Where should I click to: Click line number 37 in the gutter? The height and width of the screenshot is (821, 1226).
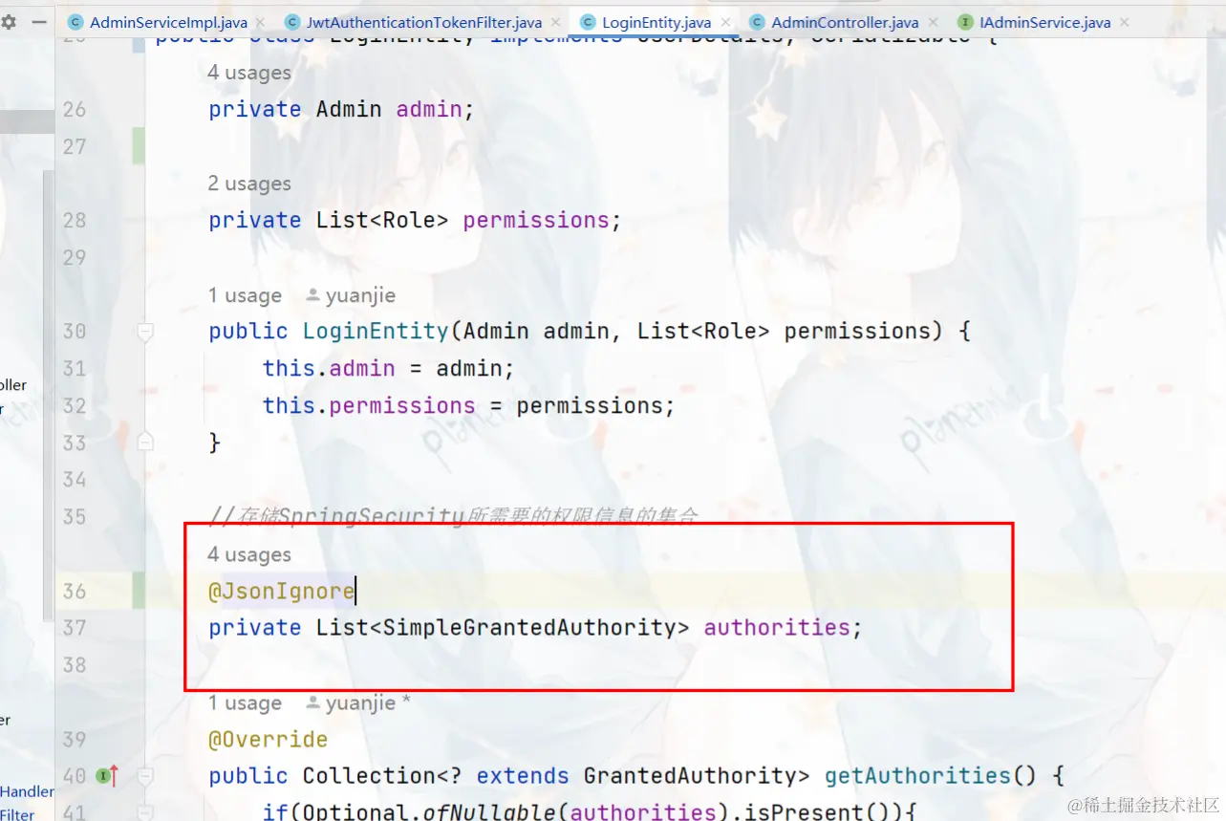[75, 628]
